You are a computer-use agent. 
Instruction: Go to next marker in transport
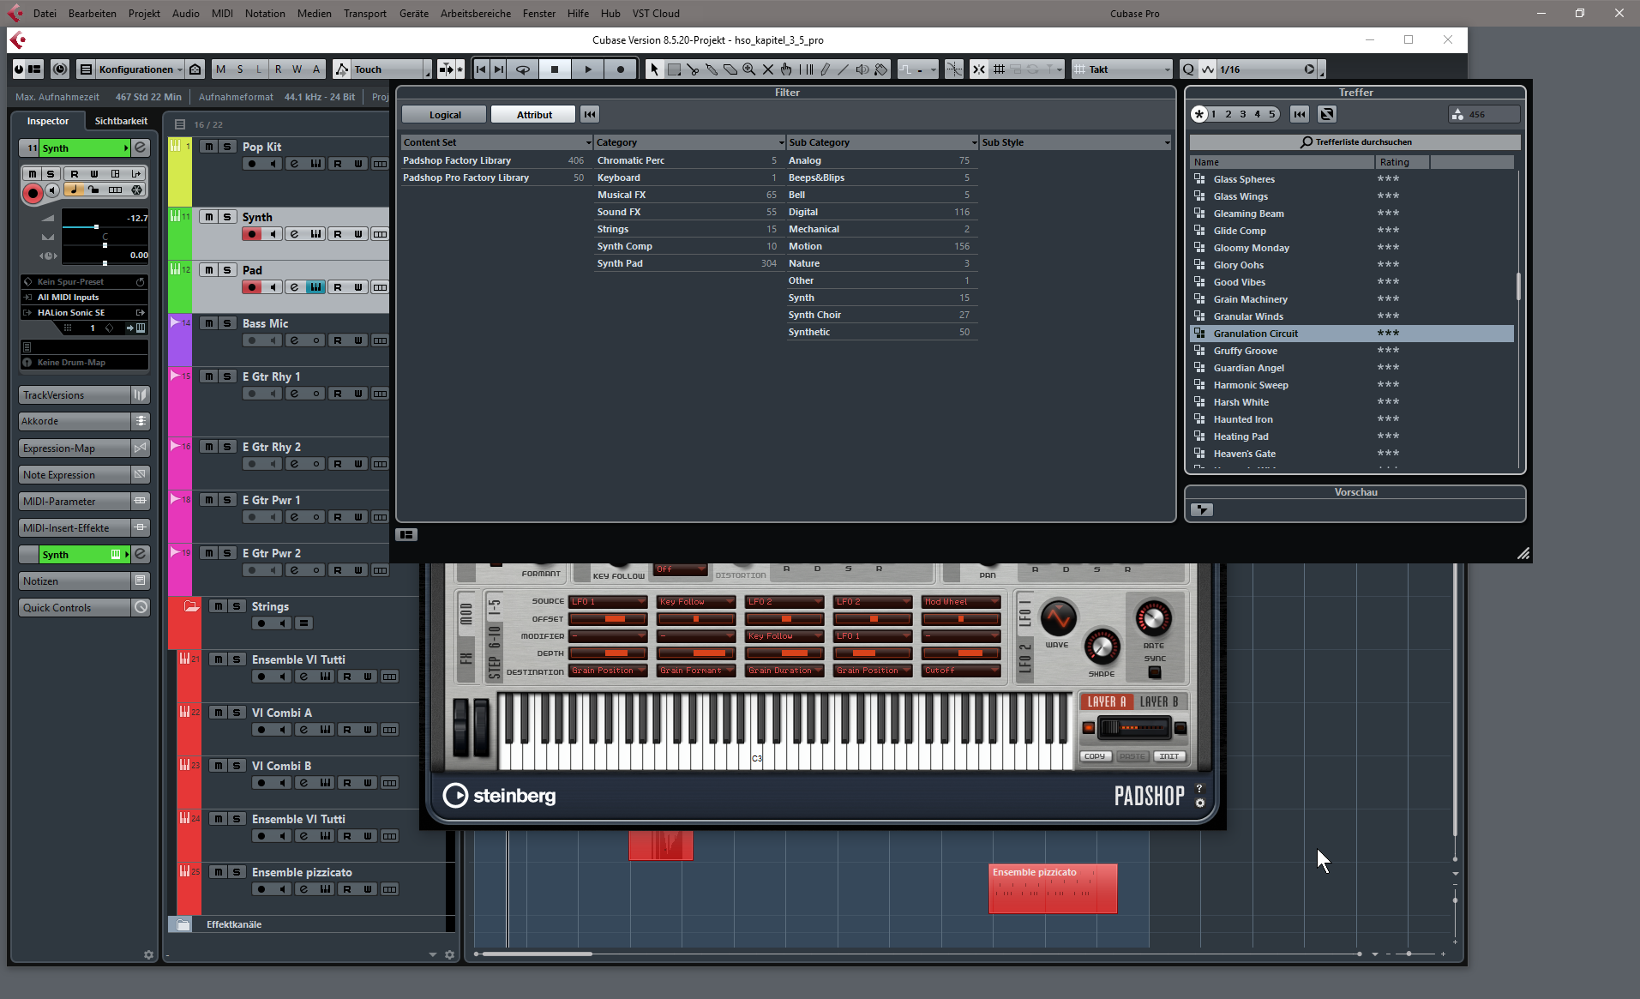498,69
